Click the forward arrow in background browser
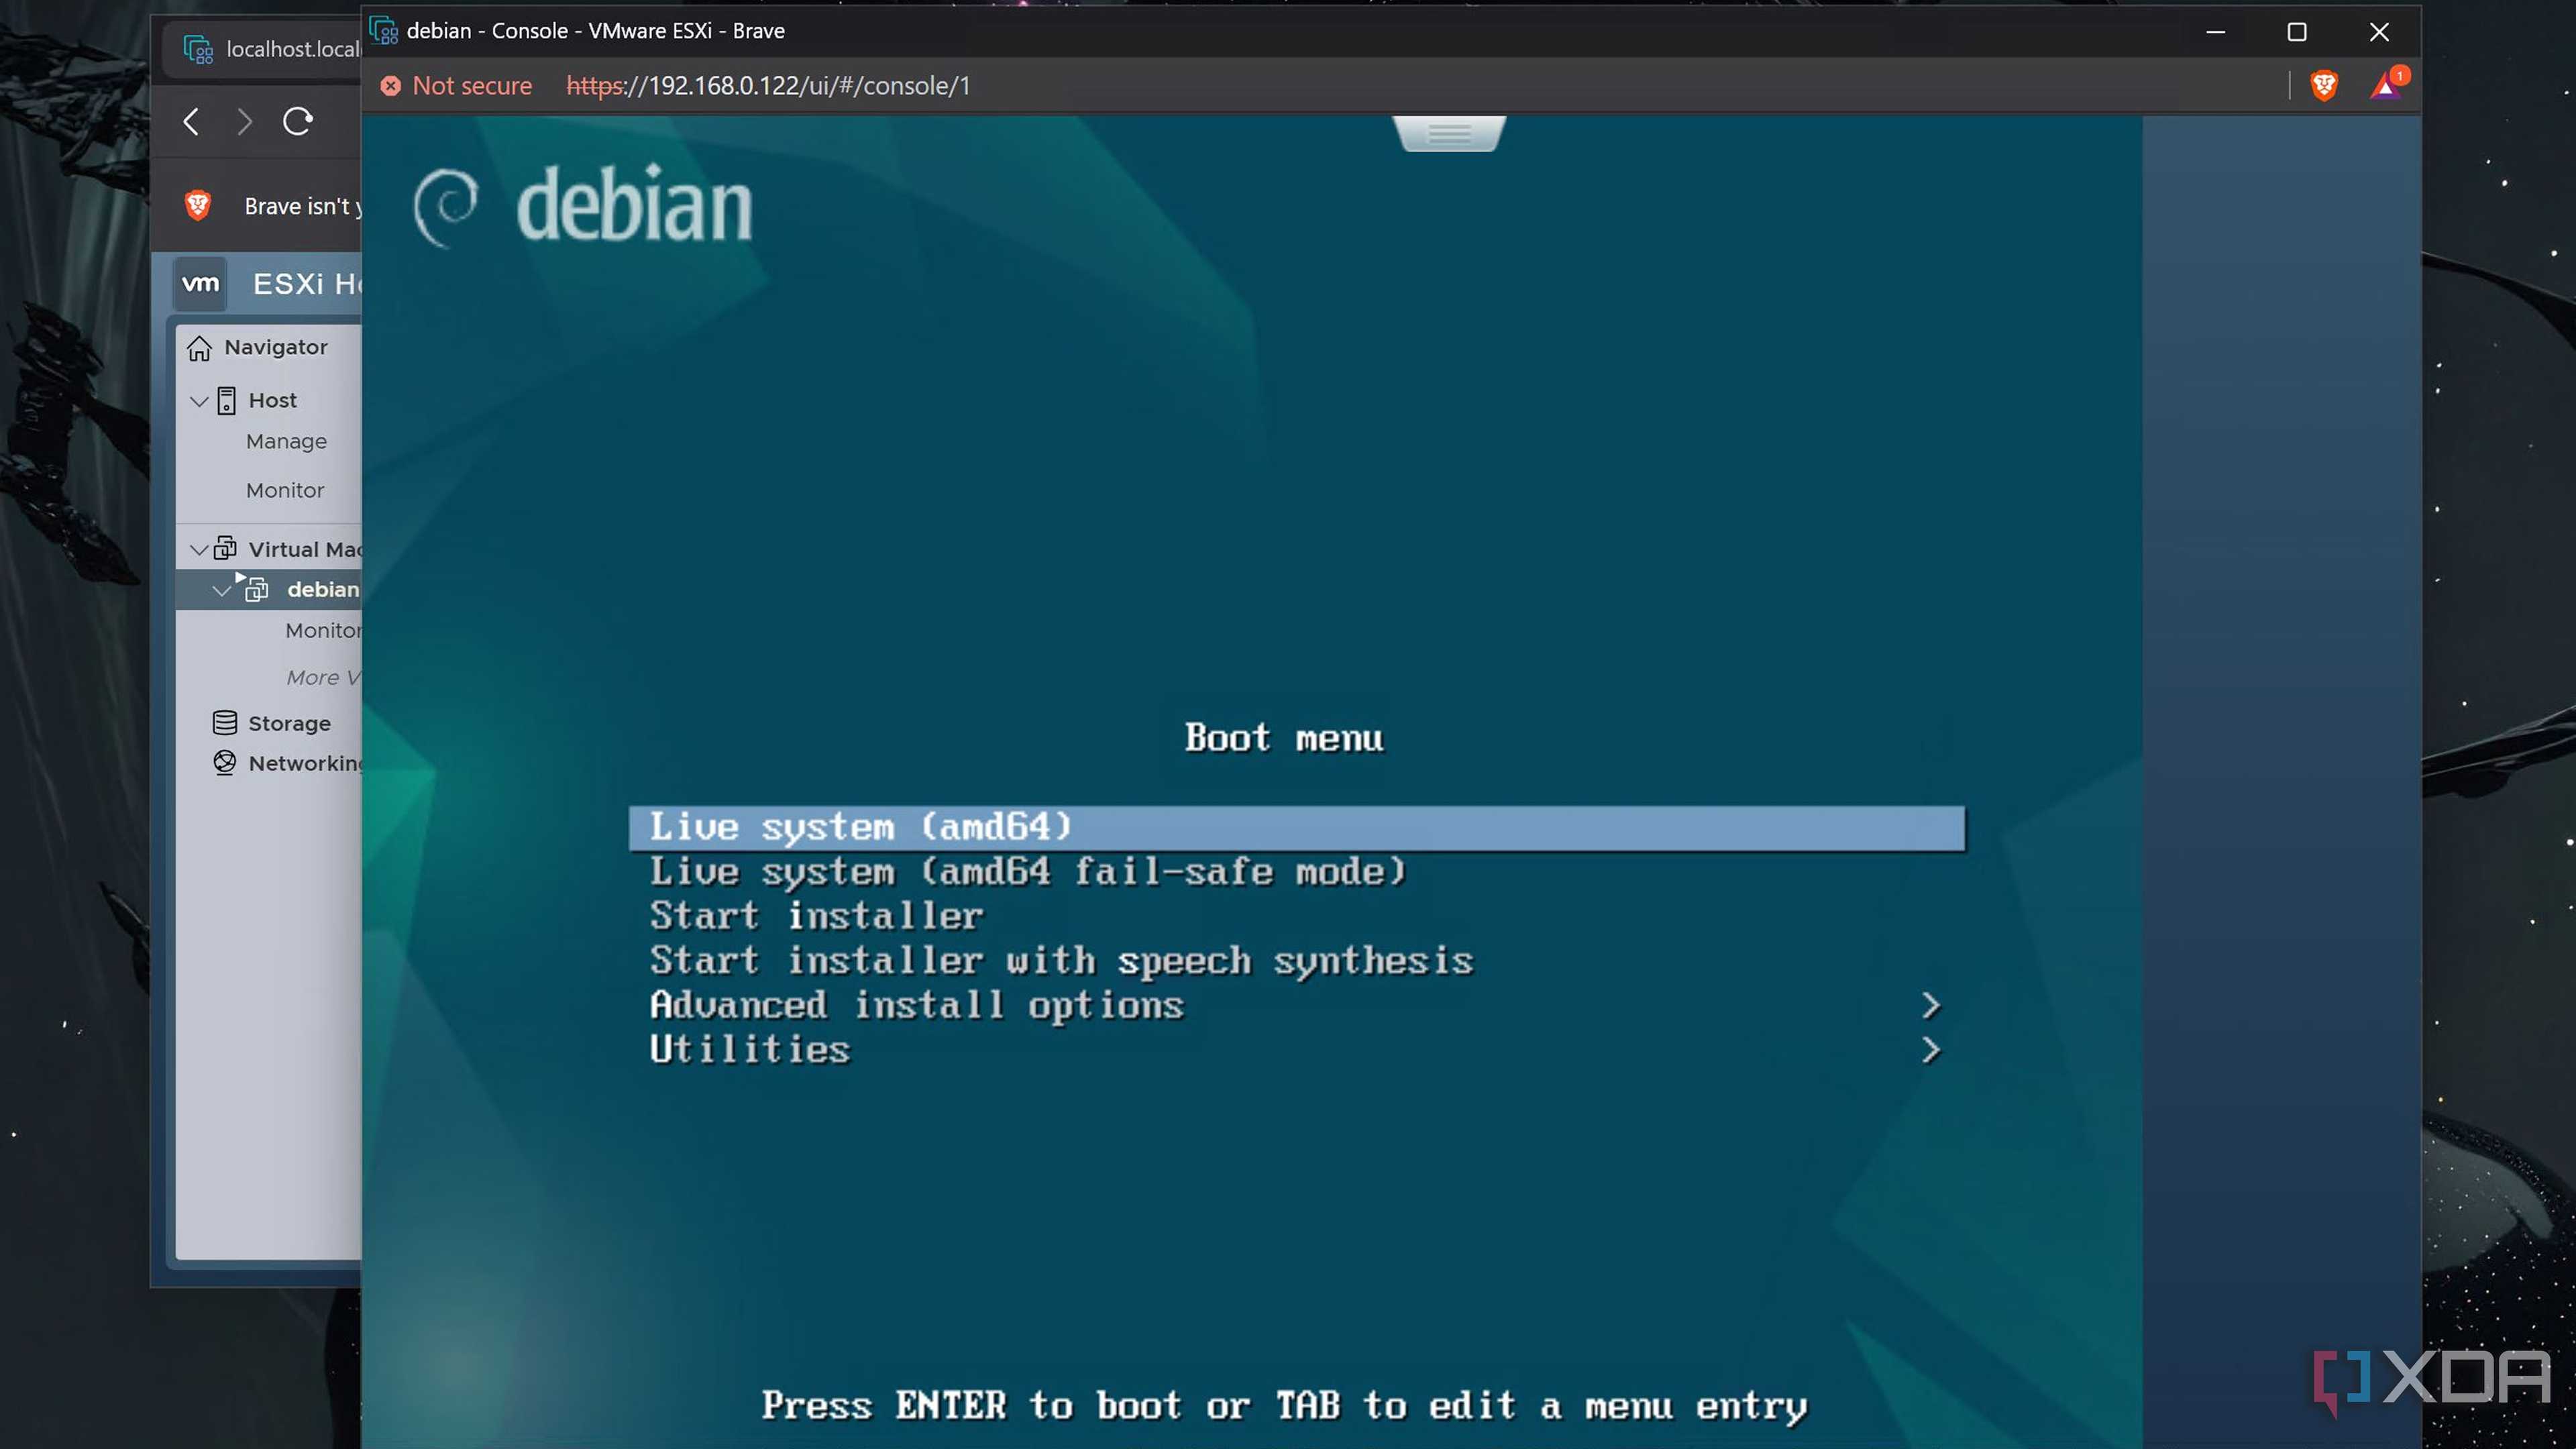The image size is (2576, 1449). pyautogui.click(x=244, y=122)
